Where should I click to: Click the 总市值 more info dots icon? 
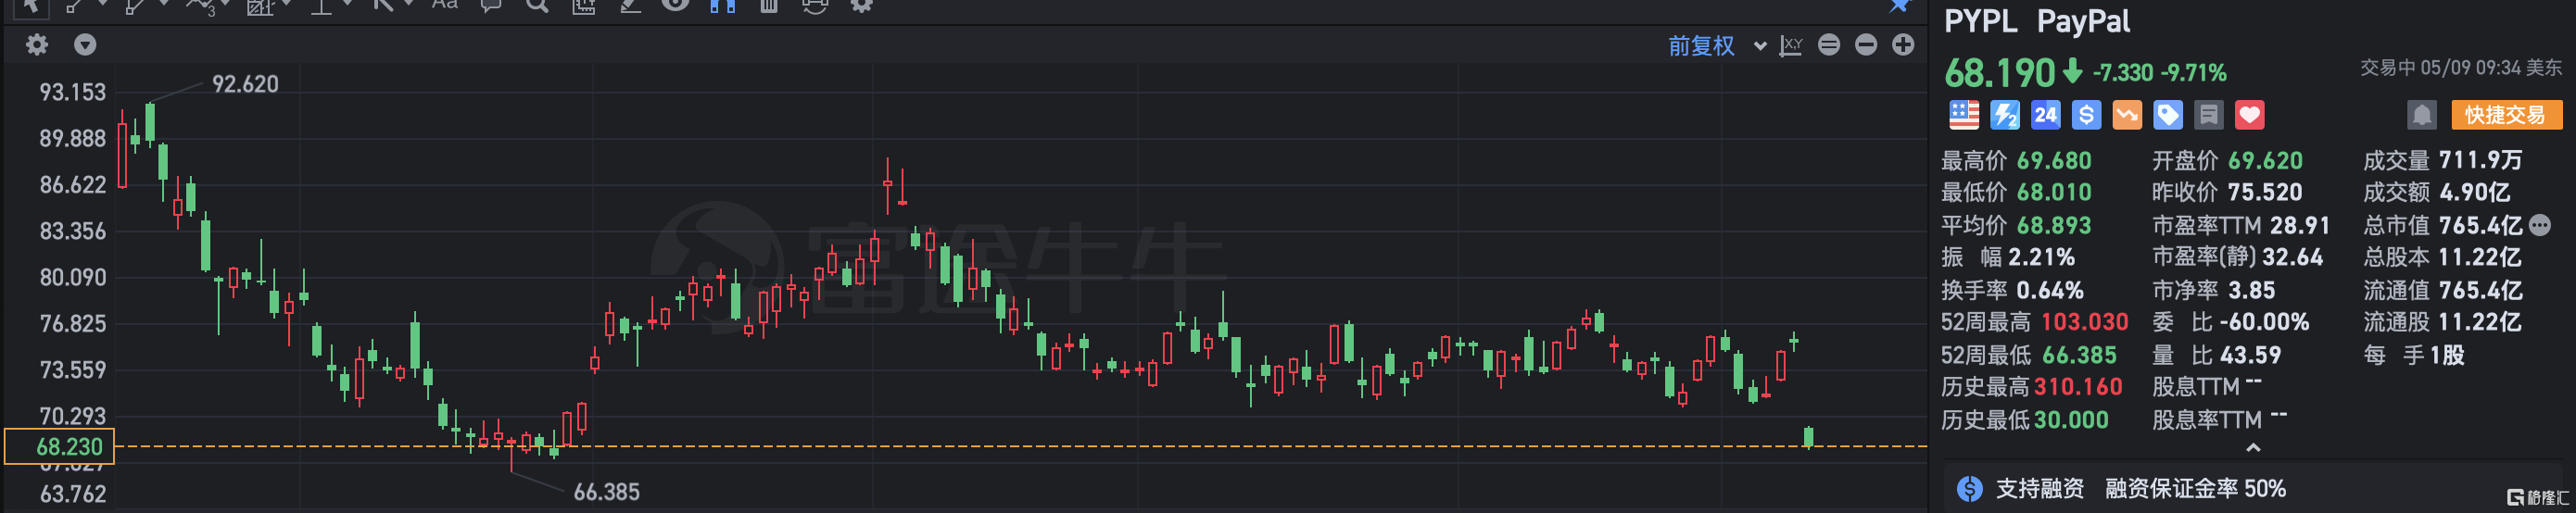(2540, 225)
